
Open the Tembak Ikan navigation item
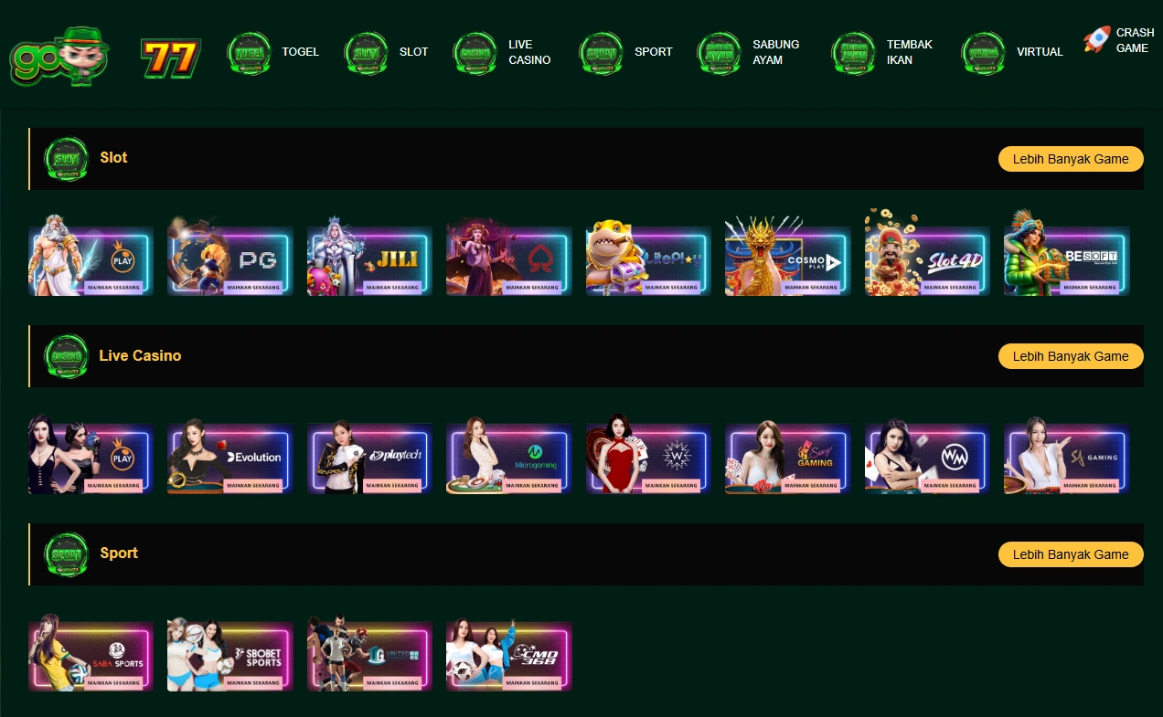click(882, 52)
